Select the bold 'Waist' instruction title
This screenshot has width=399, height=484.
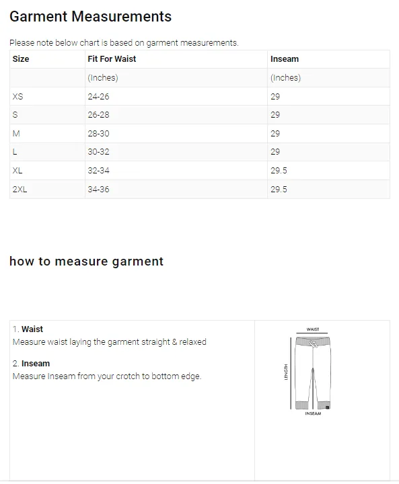(x=32, y=329)
